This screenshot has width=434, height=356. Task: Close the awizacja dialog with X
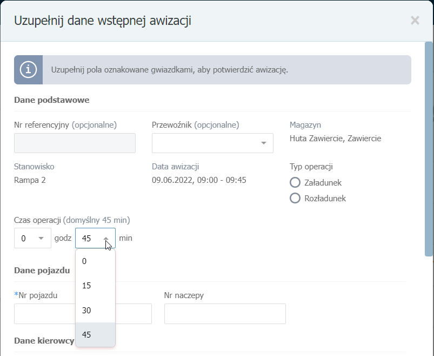pyautogui.click(x=415, y=21)
